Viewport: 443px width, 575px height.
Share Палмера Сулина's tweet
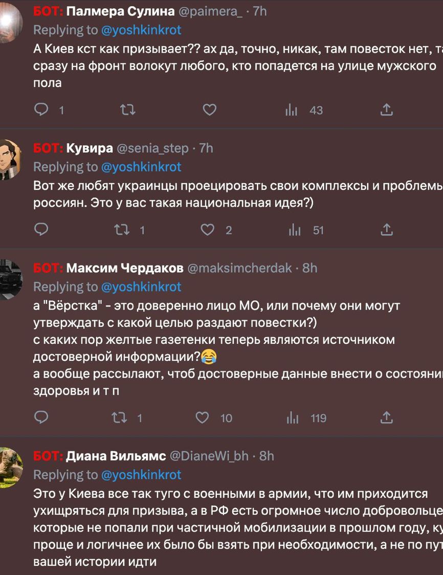pos(387,109)
